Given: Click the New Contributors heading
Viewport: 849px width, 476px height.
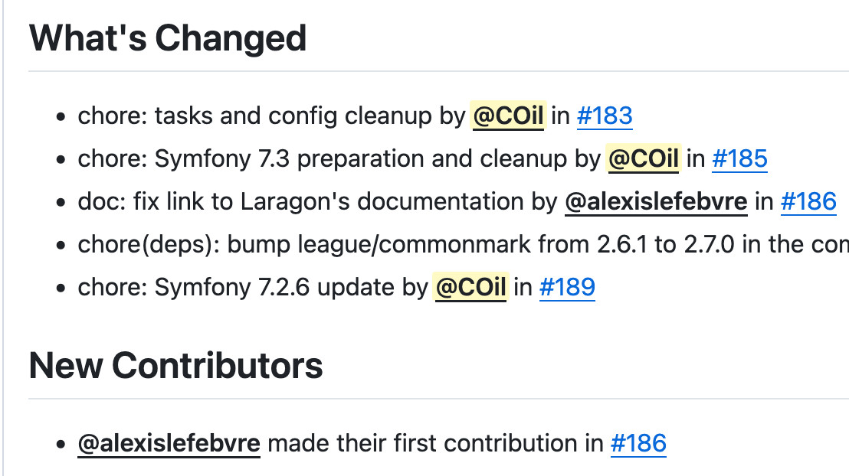Looking at the screenshot, I should click(176, 365).
